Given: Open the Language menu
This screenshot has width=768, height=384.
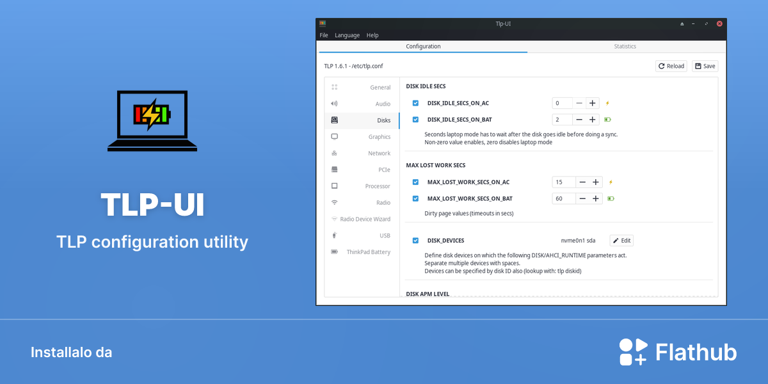Looking at the screenshot, I should (347, 35).
